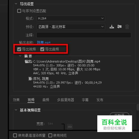Switch to the 效果 tab
The height and width of the screenshot is (139, 139).
pos(16,100)
